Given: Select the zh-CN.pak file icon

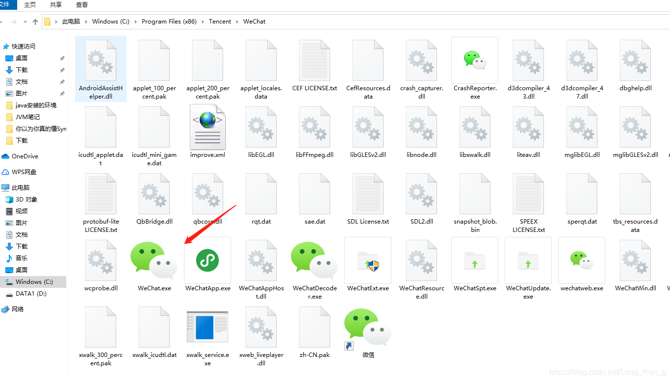Looking at the screenshot, I should pos(314,328).
